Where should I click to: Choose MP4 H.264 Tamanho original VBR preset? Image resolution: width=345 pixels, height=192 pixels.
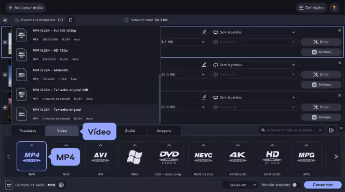tap(86, 94)
